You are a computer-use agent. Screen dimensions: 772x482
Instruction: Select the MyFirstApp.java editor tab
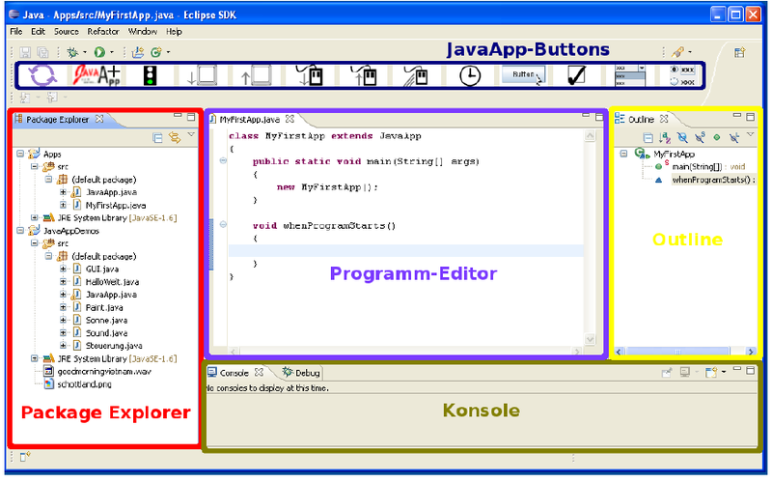point(249,119)
